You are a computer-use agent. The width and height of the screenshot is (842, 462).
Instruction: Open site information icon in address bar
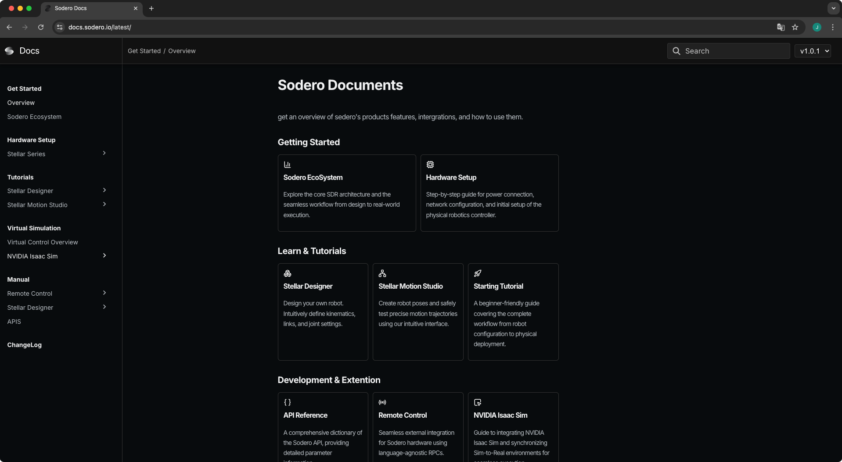pyautogui.click(x=60, y=27)
